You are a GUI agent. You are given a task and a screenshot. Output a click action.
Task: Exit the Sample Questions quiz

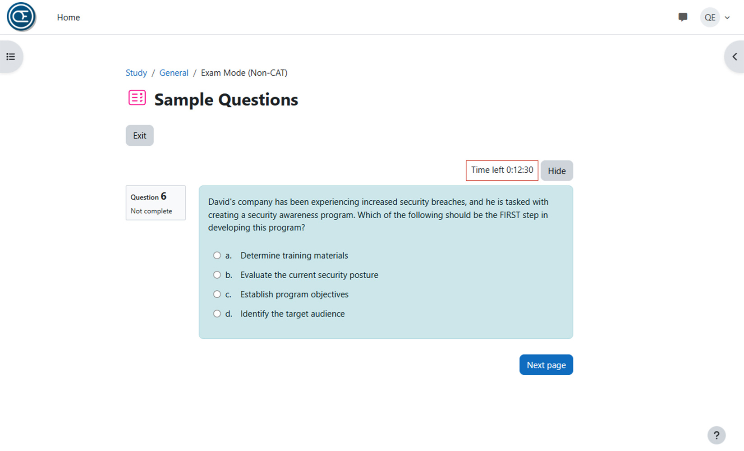(x=139, y=135)
